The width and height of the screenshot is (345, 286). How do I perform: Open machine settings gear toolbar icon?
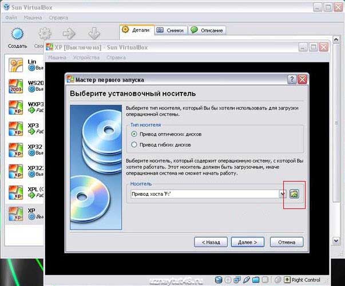point(45,33)
